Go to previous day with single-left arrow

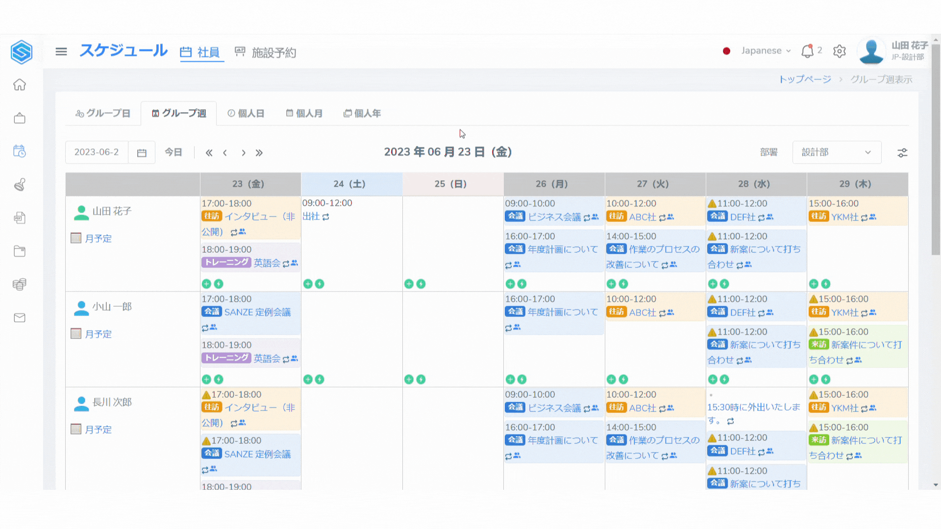point(225,153)
